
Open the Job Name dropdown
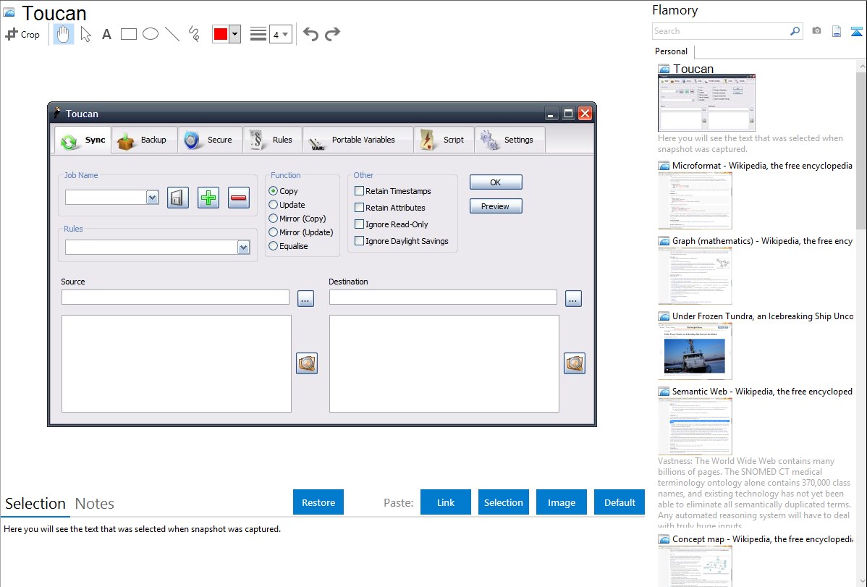click(152, 198)
